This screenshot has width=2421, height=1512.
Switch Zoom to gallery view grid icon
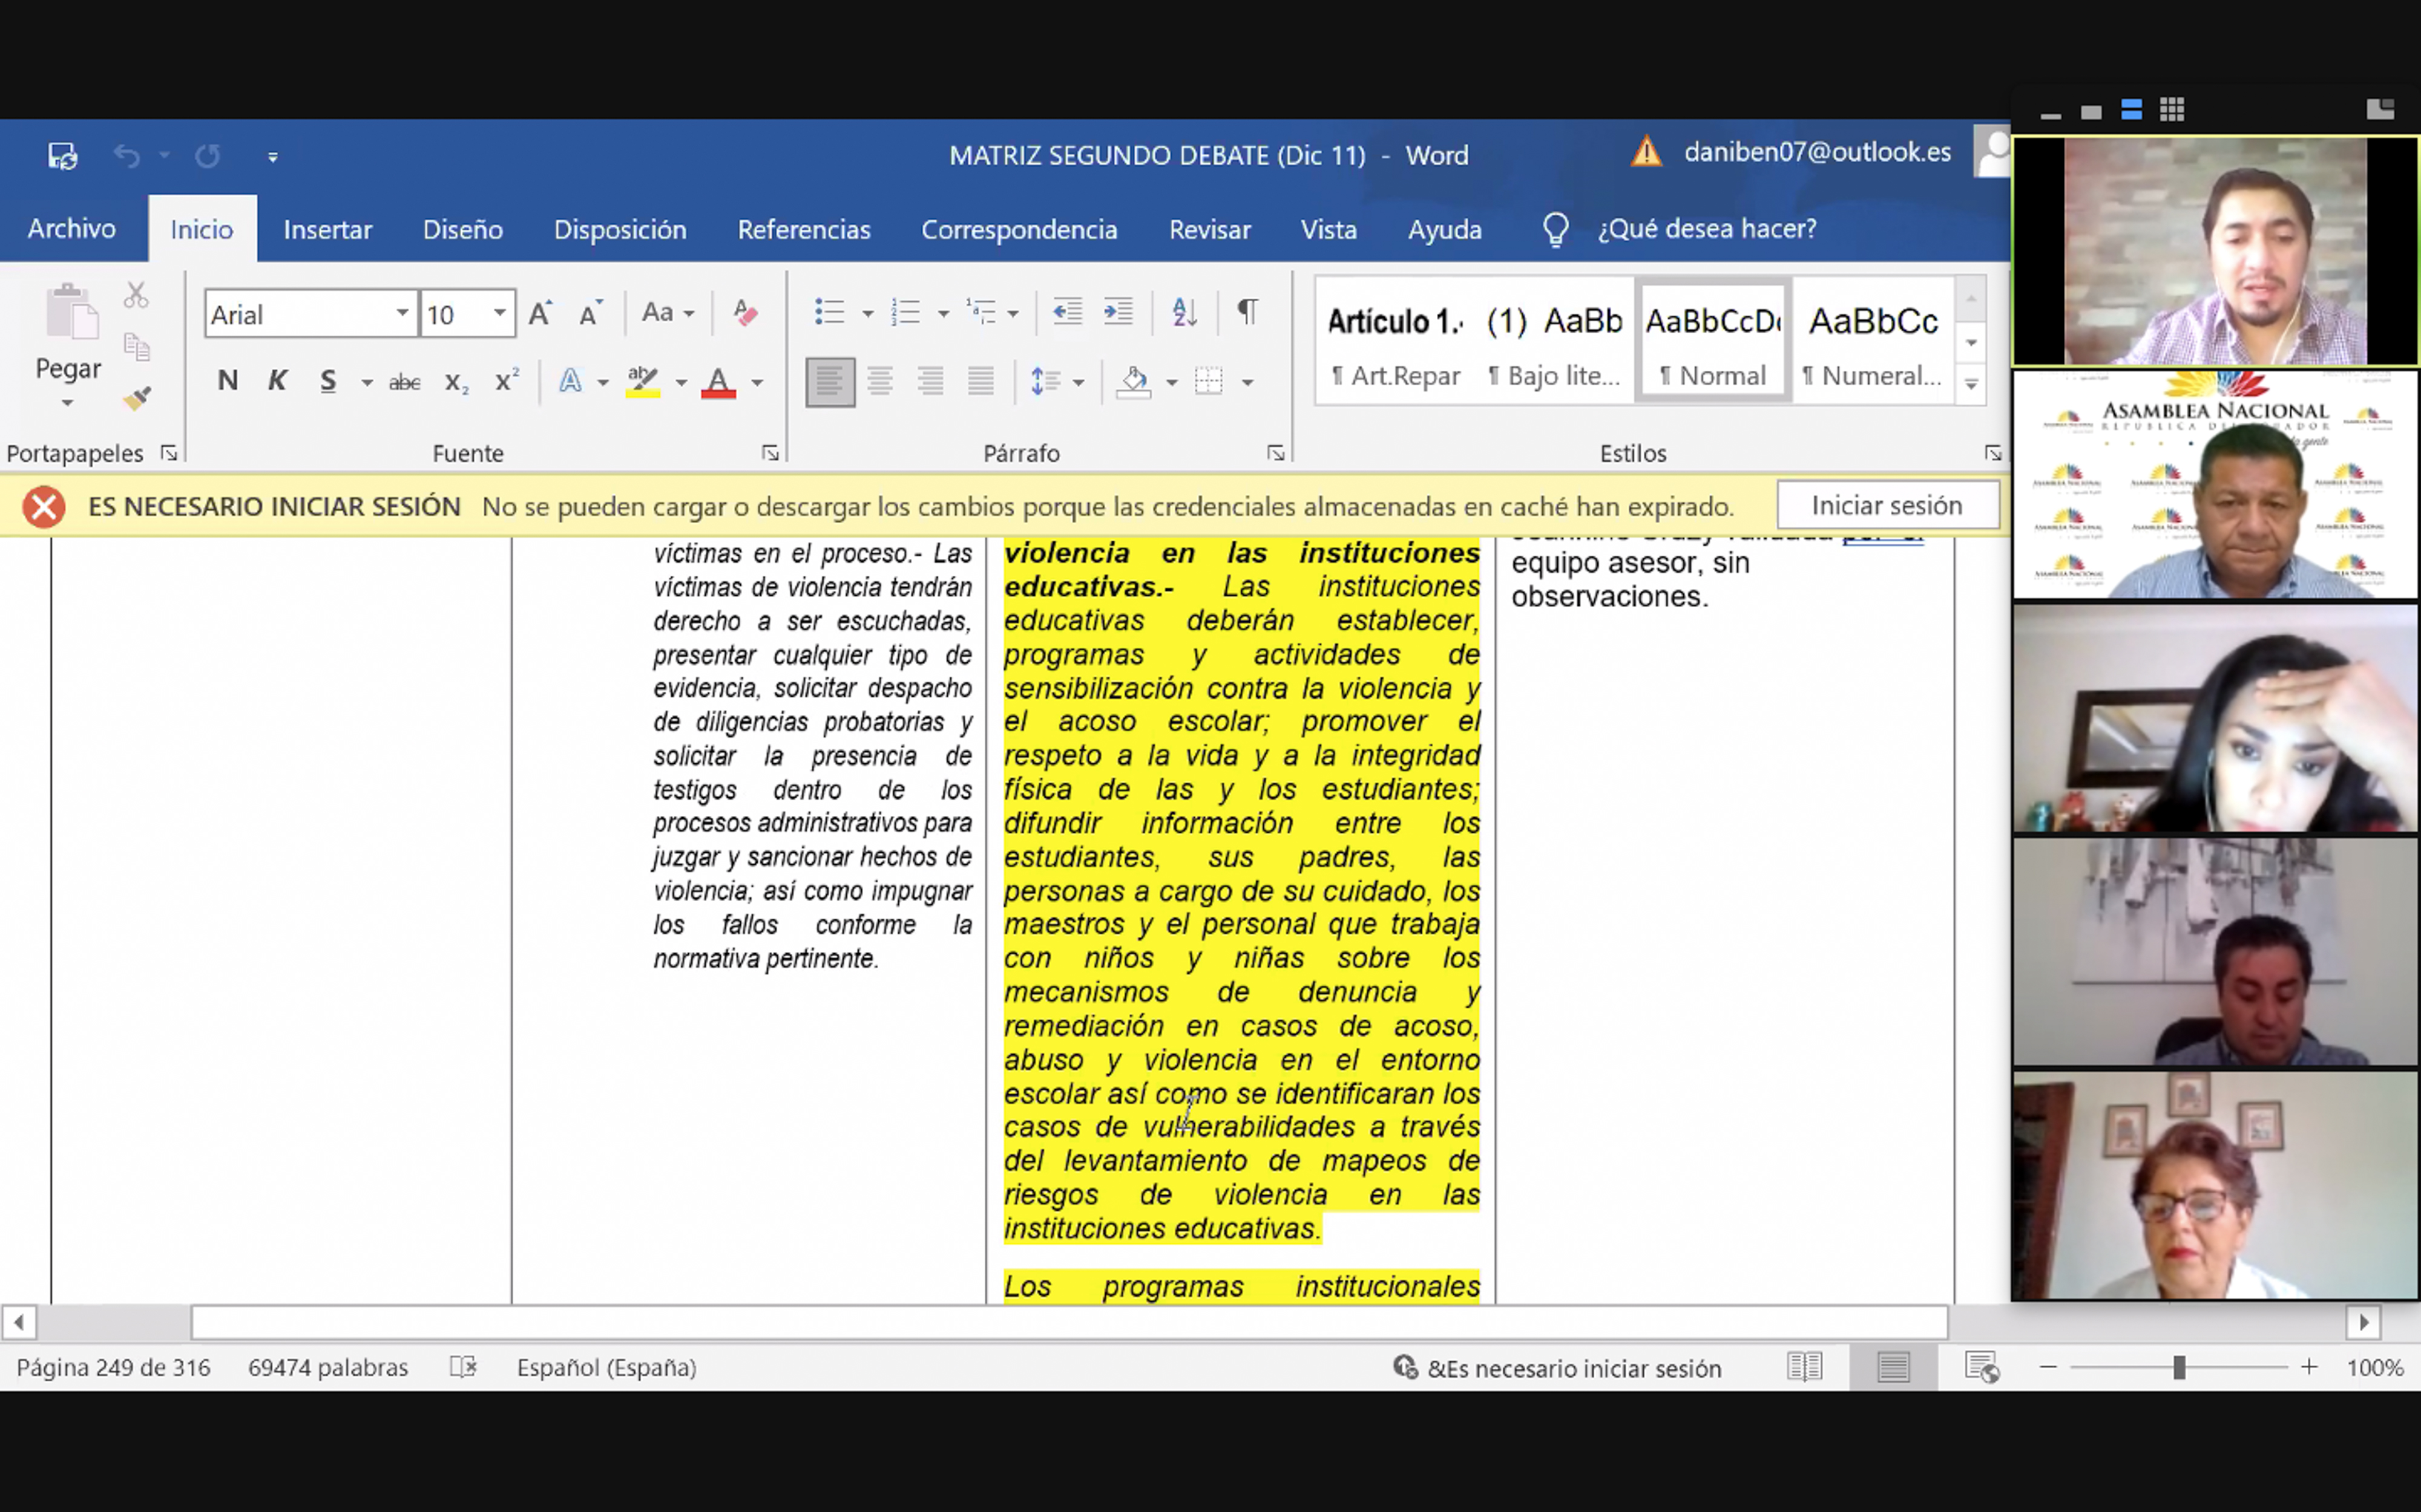(x=2171, y=110)
